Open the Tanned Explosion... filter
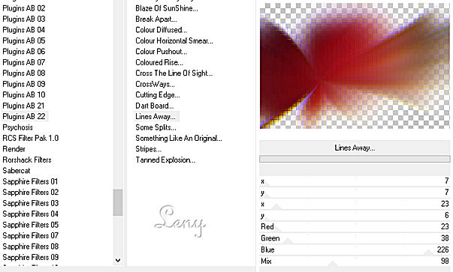453x272 pixels. 165,160
